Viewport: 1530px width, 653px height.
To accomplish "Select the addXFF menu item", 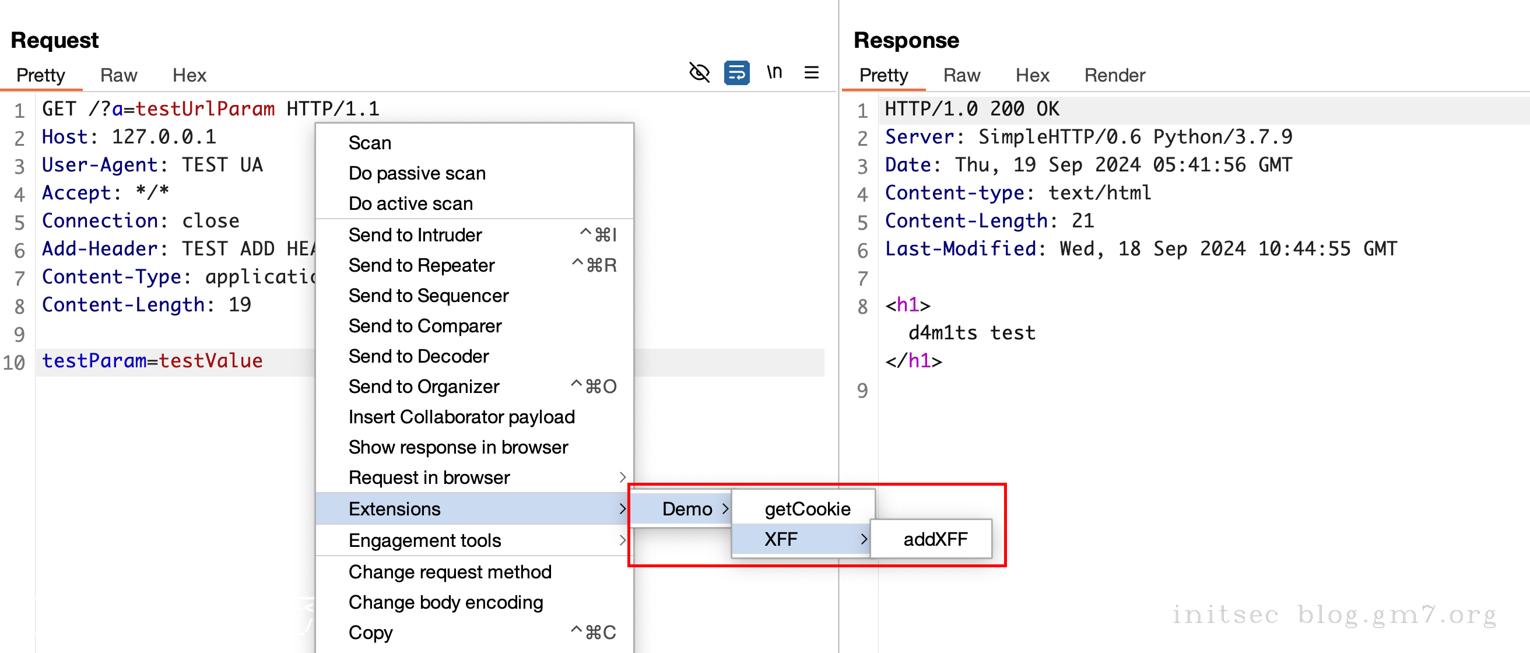I will [934, 539].
